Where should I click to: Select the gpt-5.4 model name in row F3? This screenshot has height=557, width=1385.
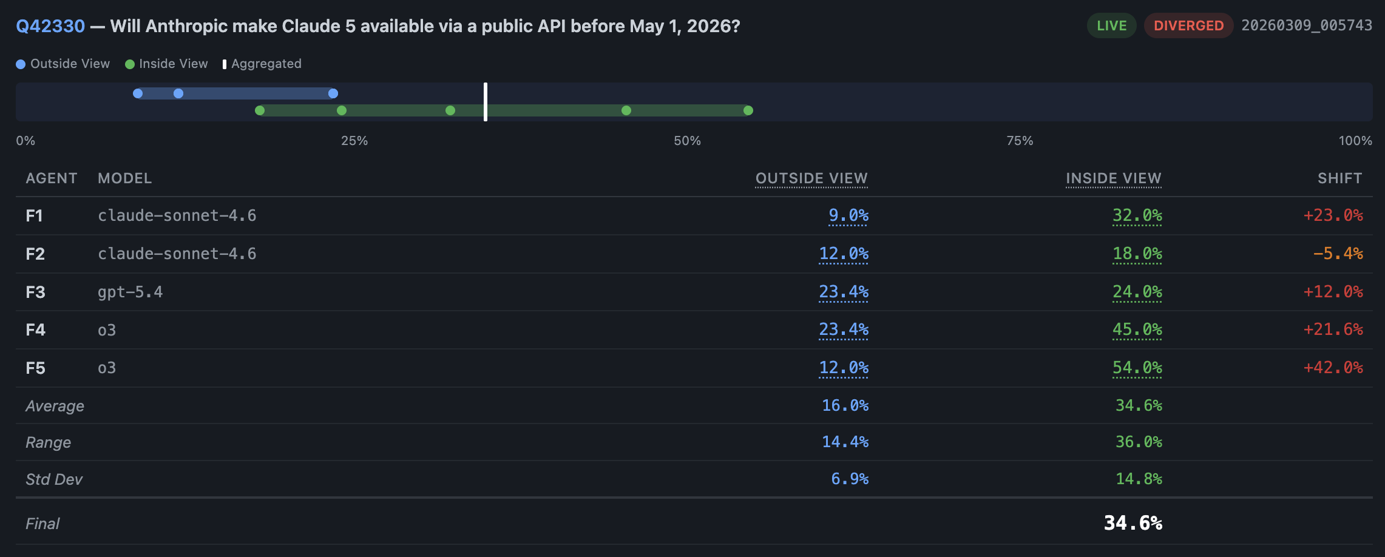130,291
